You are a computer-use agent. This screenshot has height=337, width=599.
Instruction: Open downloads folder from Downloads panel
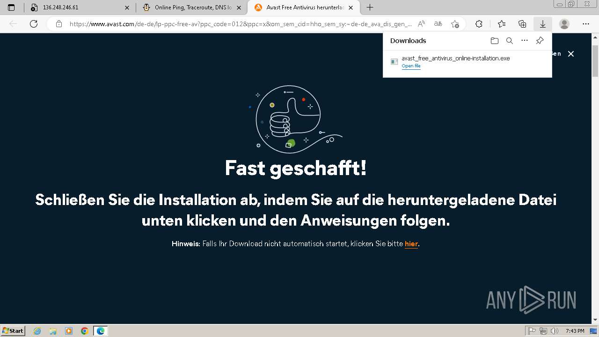(495, 41)
